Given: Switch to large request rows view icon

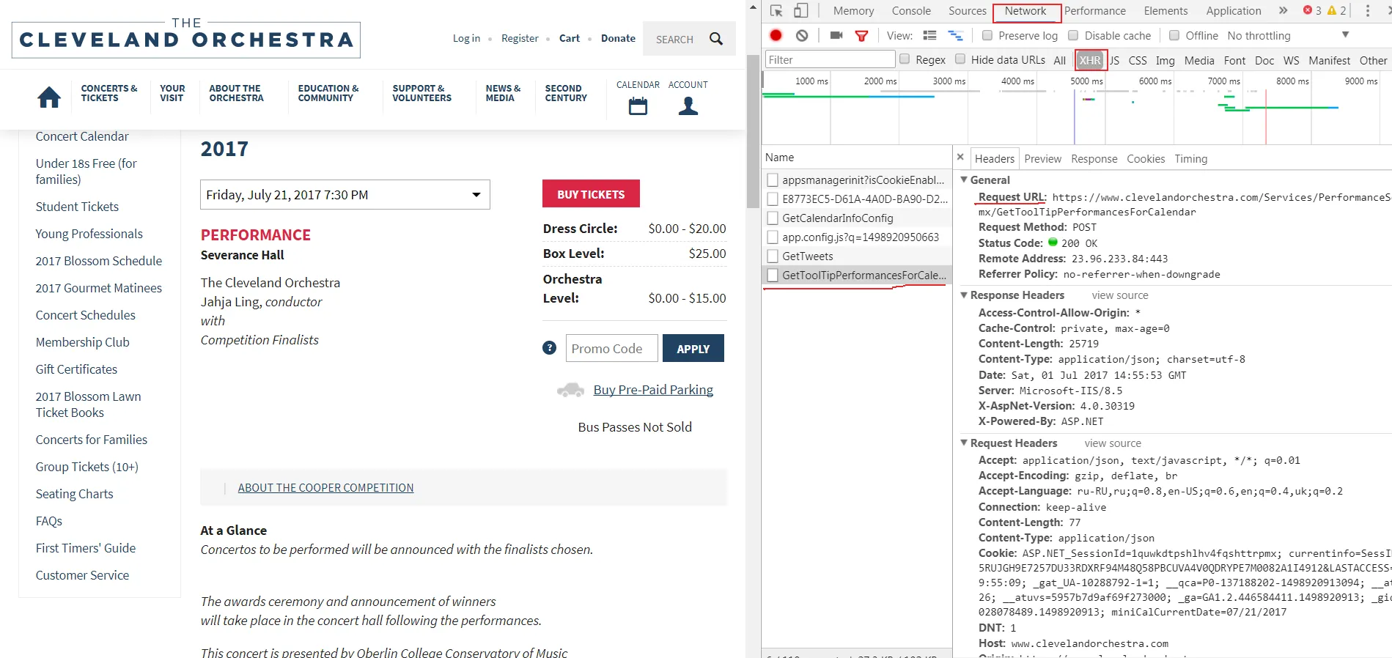Looking at the screenshot, I should click(930, 35).
